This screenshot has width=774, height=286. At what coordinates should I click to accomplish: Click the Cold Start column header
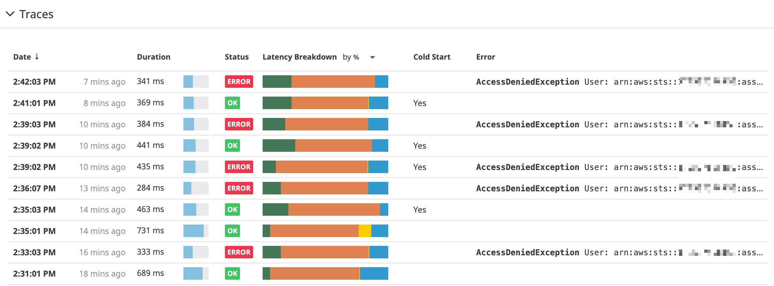click(x=432, y=57)
